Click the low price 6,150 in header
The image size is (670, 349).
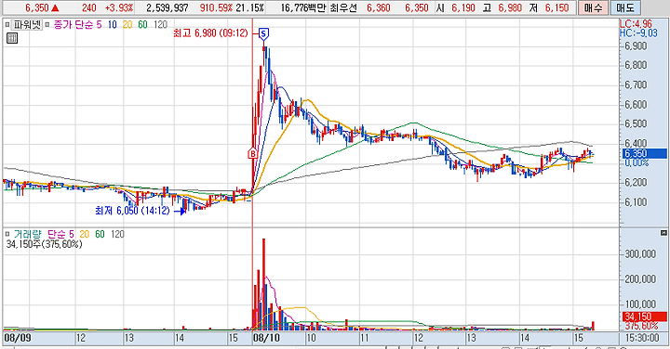[x=556, y=7]
